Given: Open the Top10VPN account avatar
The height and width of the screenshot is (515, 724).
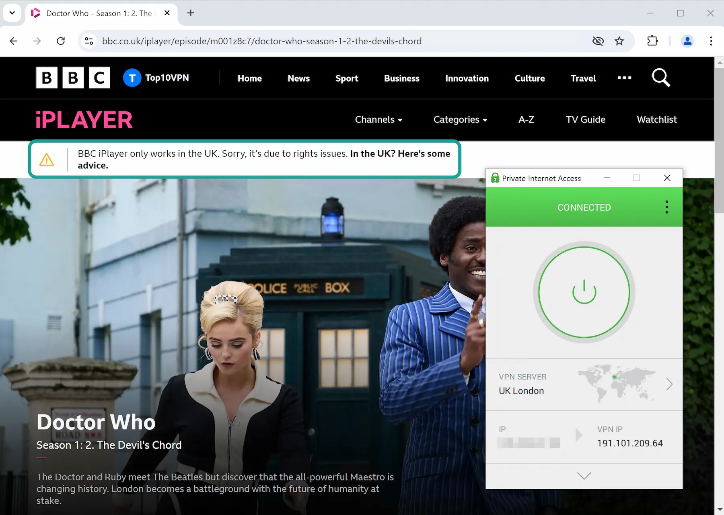Looking at the screenshot, I should 132,78.
